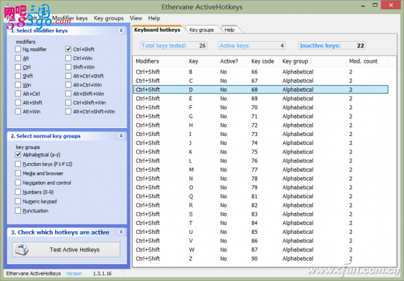Minimize the ActiveHotkeys window
The height and width of the screenshot is (281, 404).
[x=363, y=5]
